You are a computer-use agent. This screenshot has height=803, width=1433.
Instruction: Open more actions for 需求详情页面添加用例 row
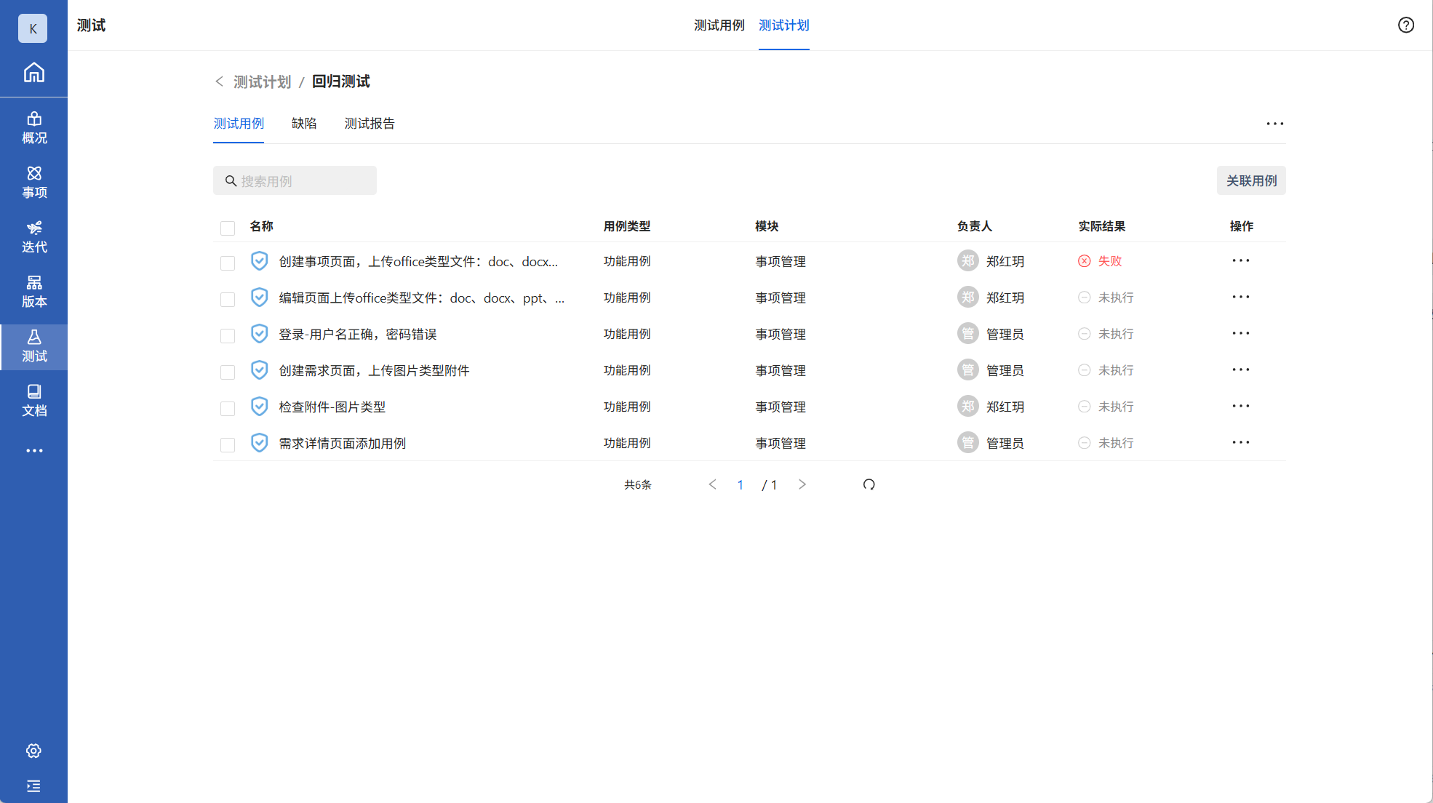click(1240, 442)
